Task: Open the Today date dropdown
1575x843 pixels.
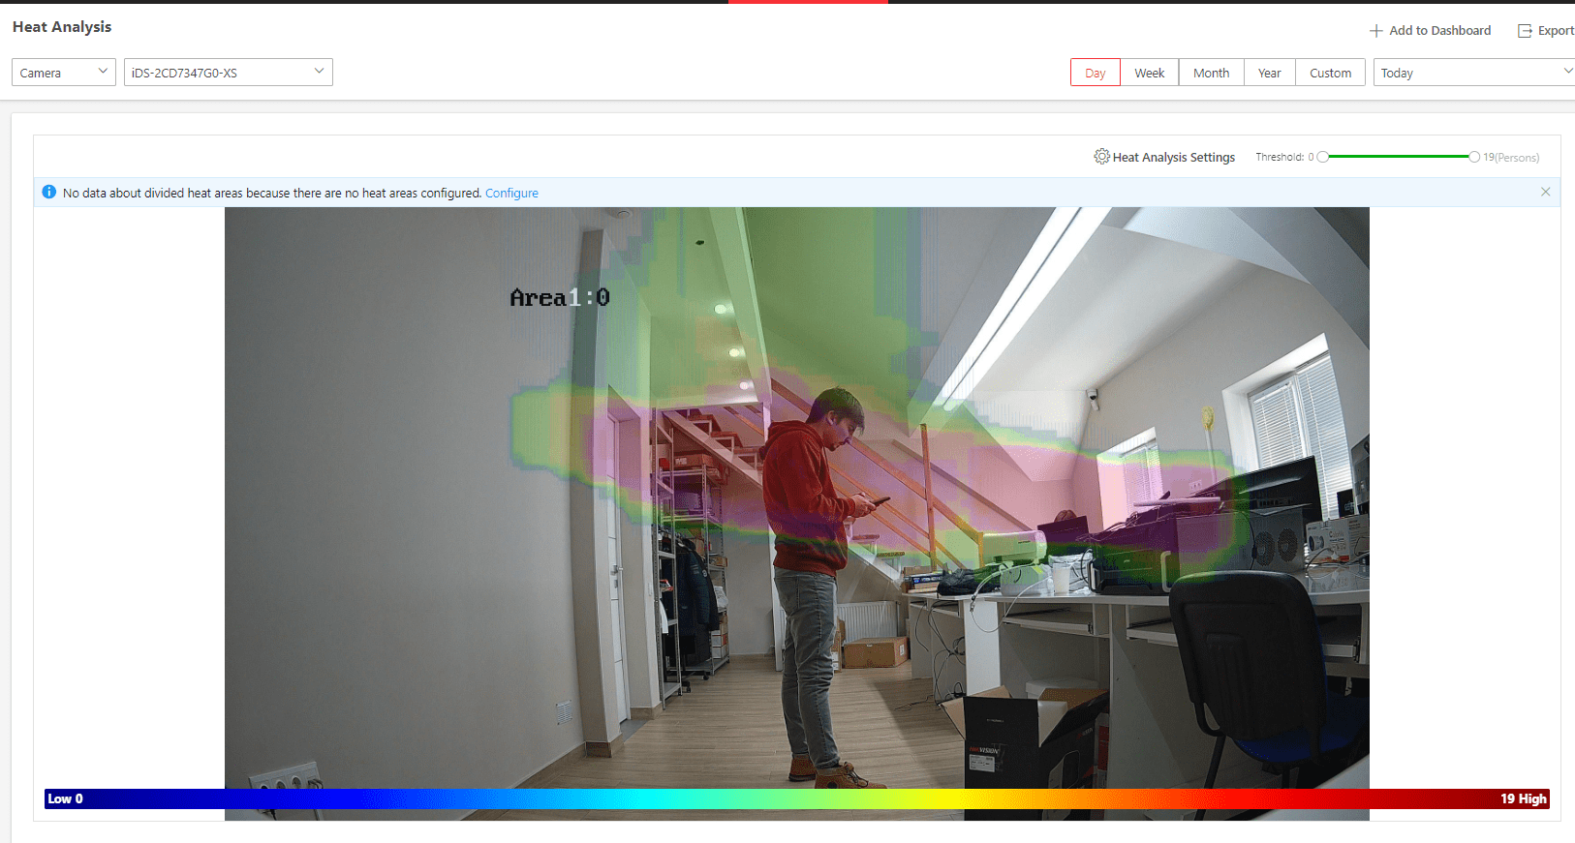Action: click(x=1472, y=73)
